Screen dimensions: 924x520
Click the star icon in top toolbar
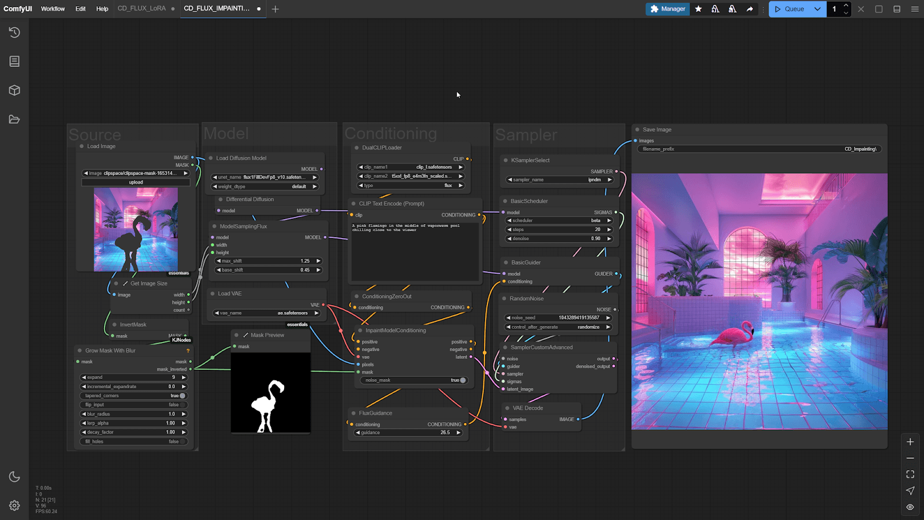[x=698, y=9]
